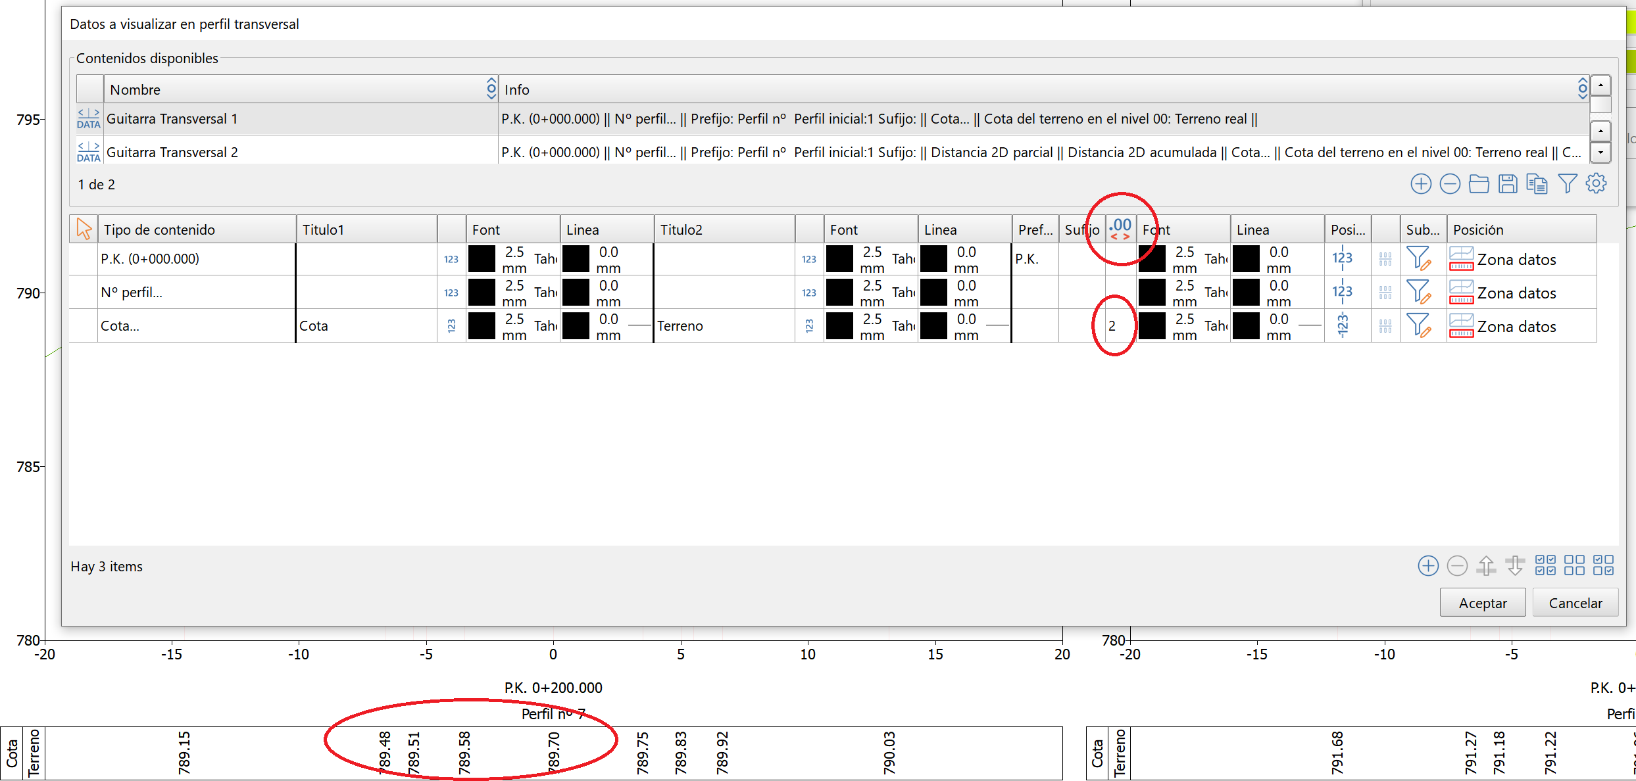This screenshot has width=1636, height=781.
Task: Click the Zona datos position icon in P.K. row
Action: pos(1461,259)
